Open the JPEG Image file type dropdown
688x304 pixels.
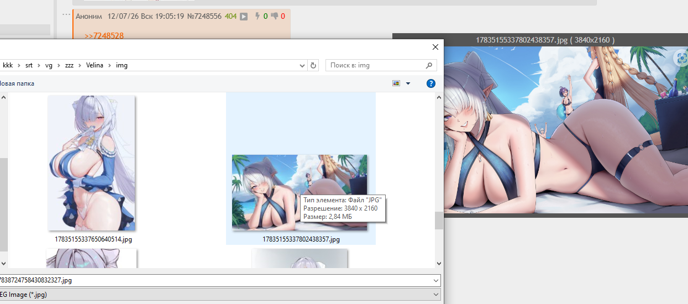tap(436, 295)
